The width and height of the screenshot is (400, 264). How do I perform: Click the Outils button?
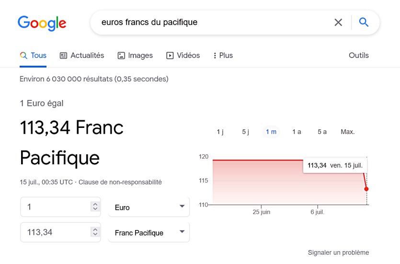point(358,55)
